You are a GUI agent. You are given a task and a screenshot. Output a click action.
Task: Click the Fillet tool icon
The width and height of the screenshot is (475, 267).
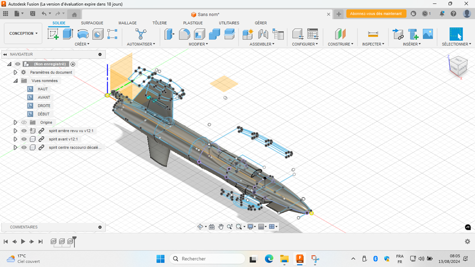pyautogui.click(x=184, y=34)
